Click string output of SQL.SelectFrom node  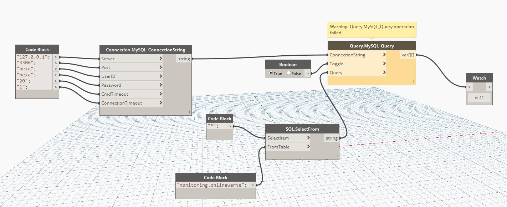332,138
